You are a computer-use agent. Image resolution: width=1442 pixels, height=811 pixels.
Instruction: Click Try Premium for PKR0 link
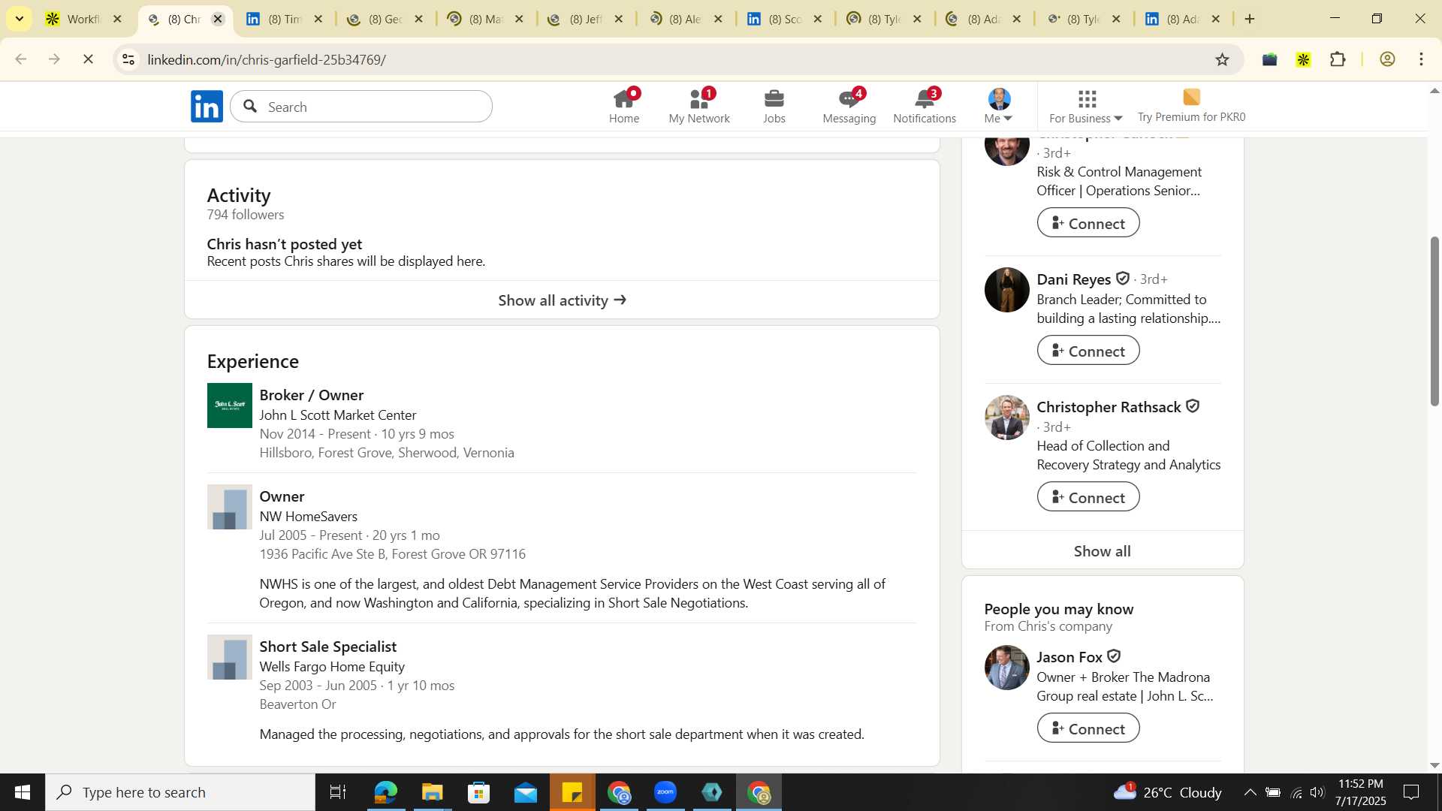tap(1191, 106)
